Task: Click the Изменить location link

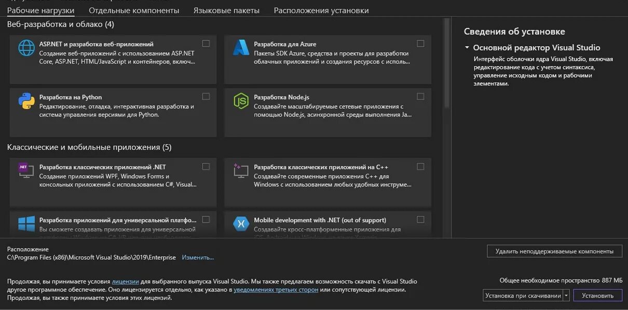Action: [198, 257]
